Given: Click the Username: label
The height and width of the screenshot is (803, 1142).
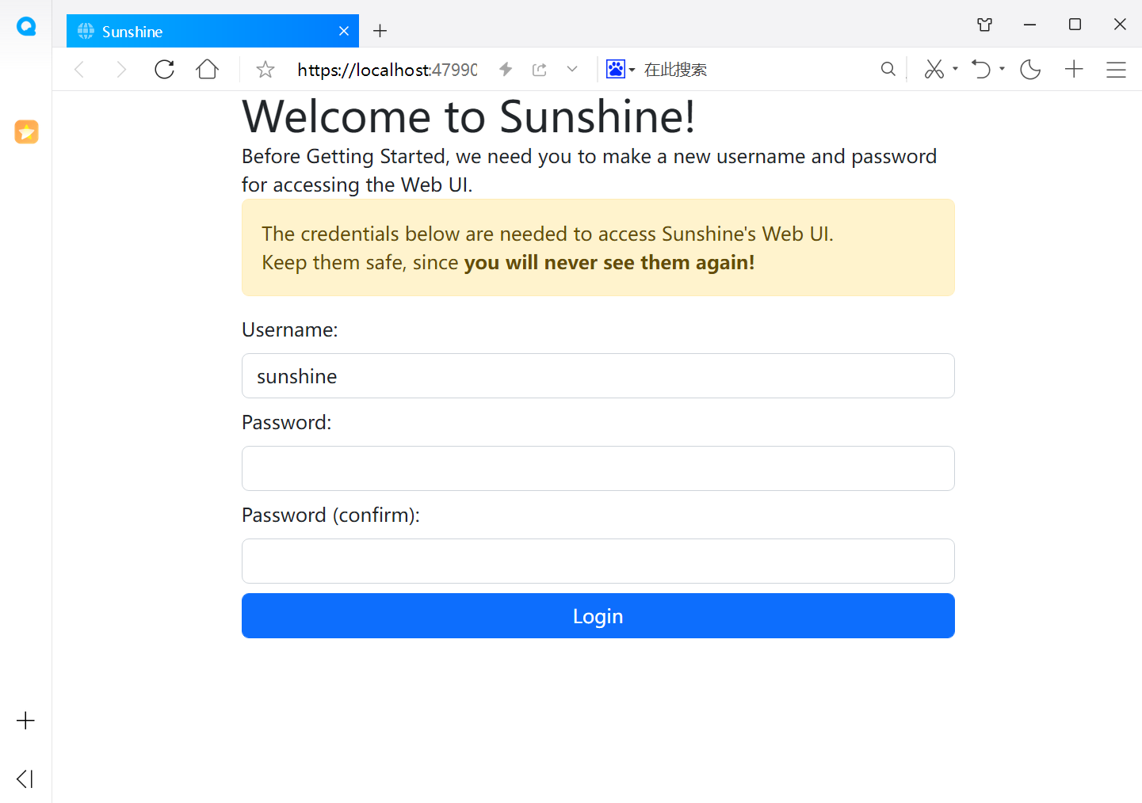Looking at the screenshot, I should pos(290,329).
